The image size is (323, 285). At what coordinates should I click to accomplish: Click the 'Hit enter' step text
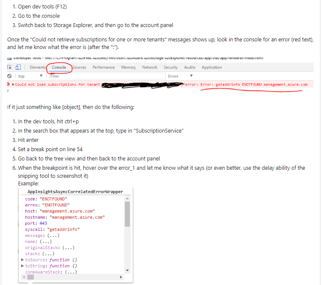[28, 140]
